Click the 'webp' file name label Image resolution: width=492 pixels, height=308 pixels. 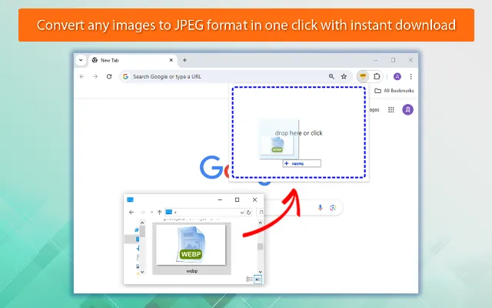tap(191, 271)
